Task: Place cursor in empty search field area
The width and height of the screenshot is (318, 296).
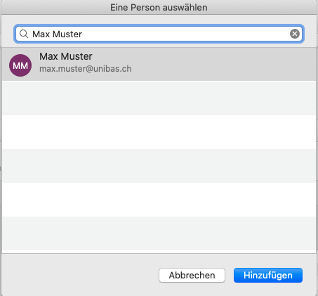Action: pos(185,34)
